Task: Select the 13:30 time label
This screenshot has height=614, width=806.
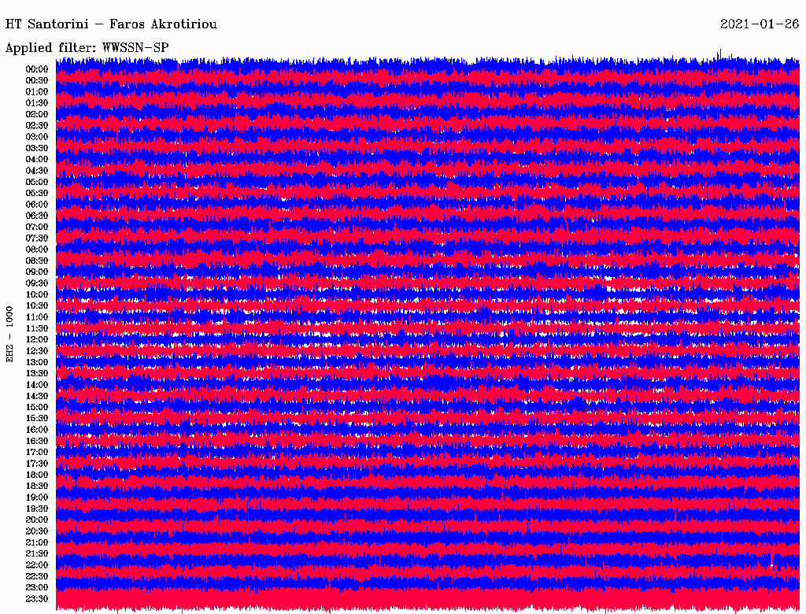Action: click(x=37, y=374)
